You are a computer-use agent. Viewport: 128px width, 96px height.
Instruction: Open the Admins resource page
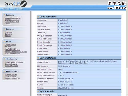coord(8,36)
